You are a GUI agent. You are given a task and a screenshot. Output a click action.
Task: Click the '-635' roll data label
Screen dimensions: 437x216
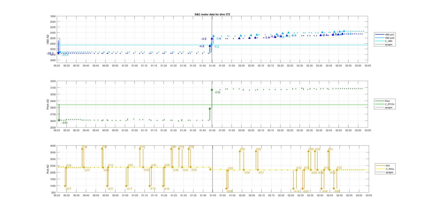coord(314,173)
